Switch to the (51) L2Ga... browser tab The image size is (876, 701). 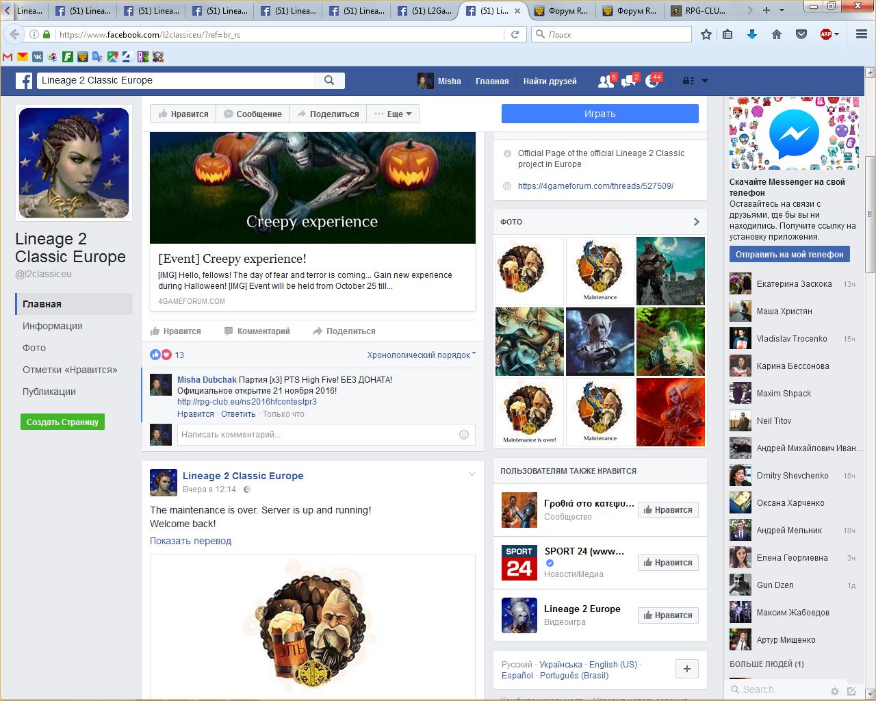click(425, 10)
